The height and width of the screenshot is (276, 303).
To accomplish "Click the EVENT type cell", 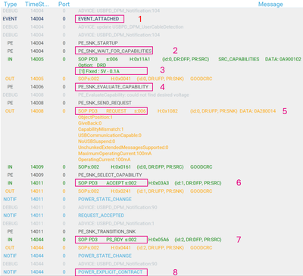I will pos(10,19).
